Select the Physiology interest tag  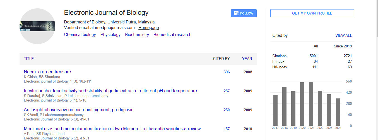[110, 35]
